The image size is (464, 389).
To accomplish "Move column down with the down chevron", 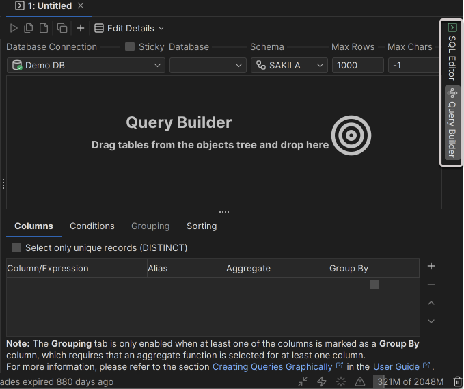I will pyautogui.click(x=431, y=321).
